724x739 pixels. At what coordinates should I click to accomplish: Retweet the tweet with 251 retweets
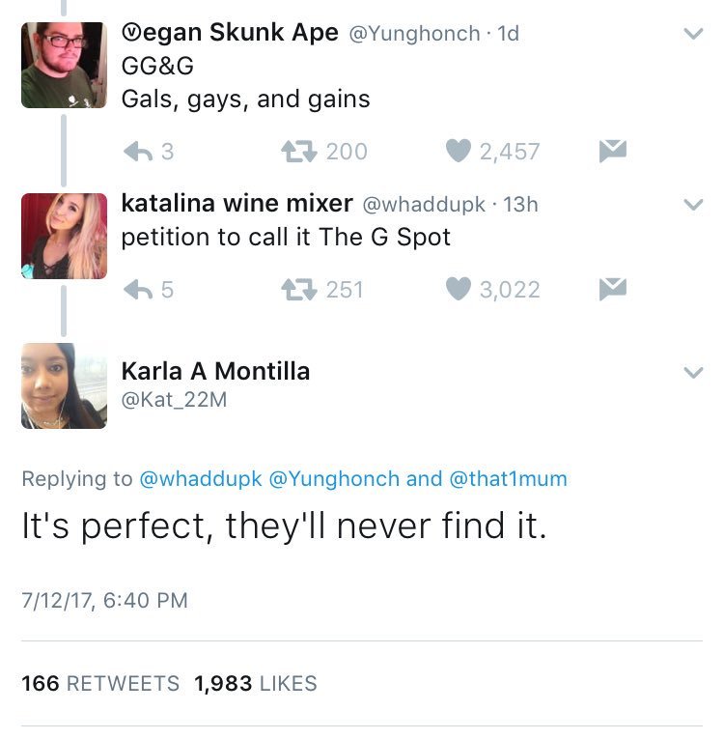point(293,289)
